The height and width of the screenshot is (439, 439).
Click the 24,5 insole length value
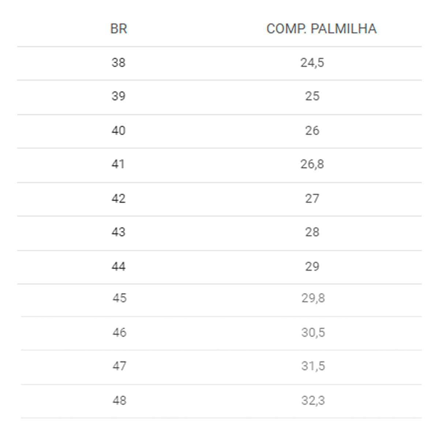pos(312,63)
